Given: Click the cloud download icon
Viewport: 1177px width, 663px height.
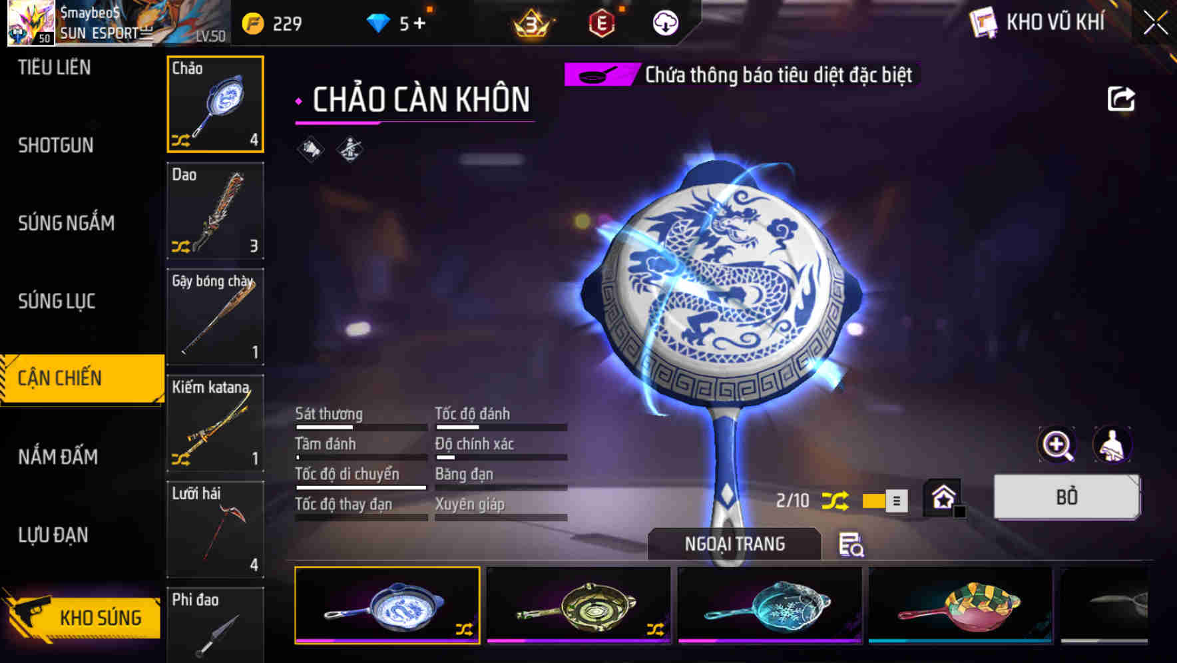Looking at the screenshot, I should click(x=664, y=24).
